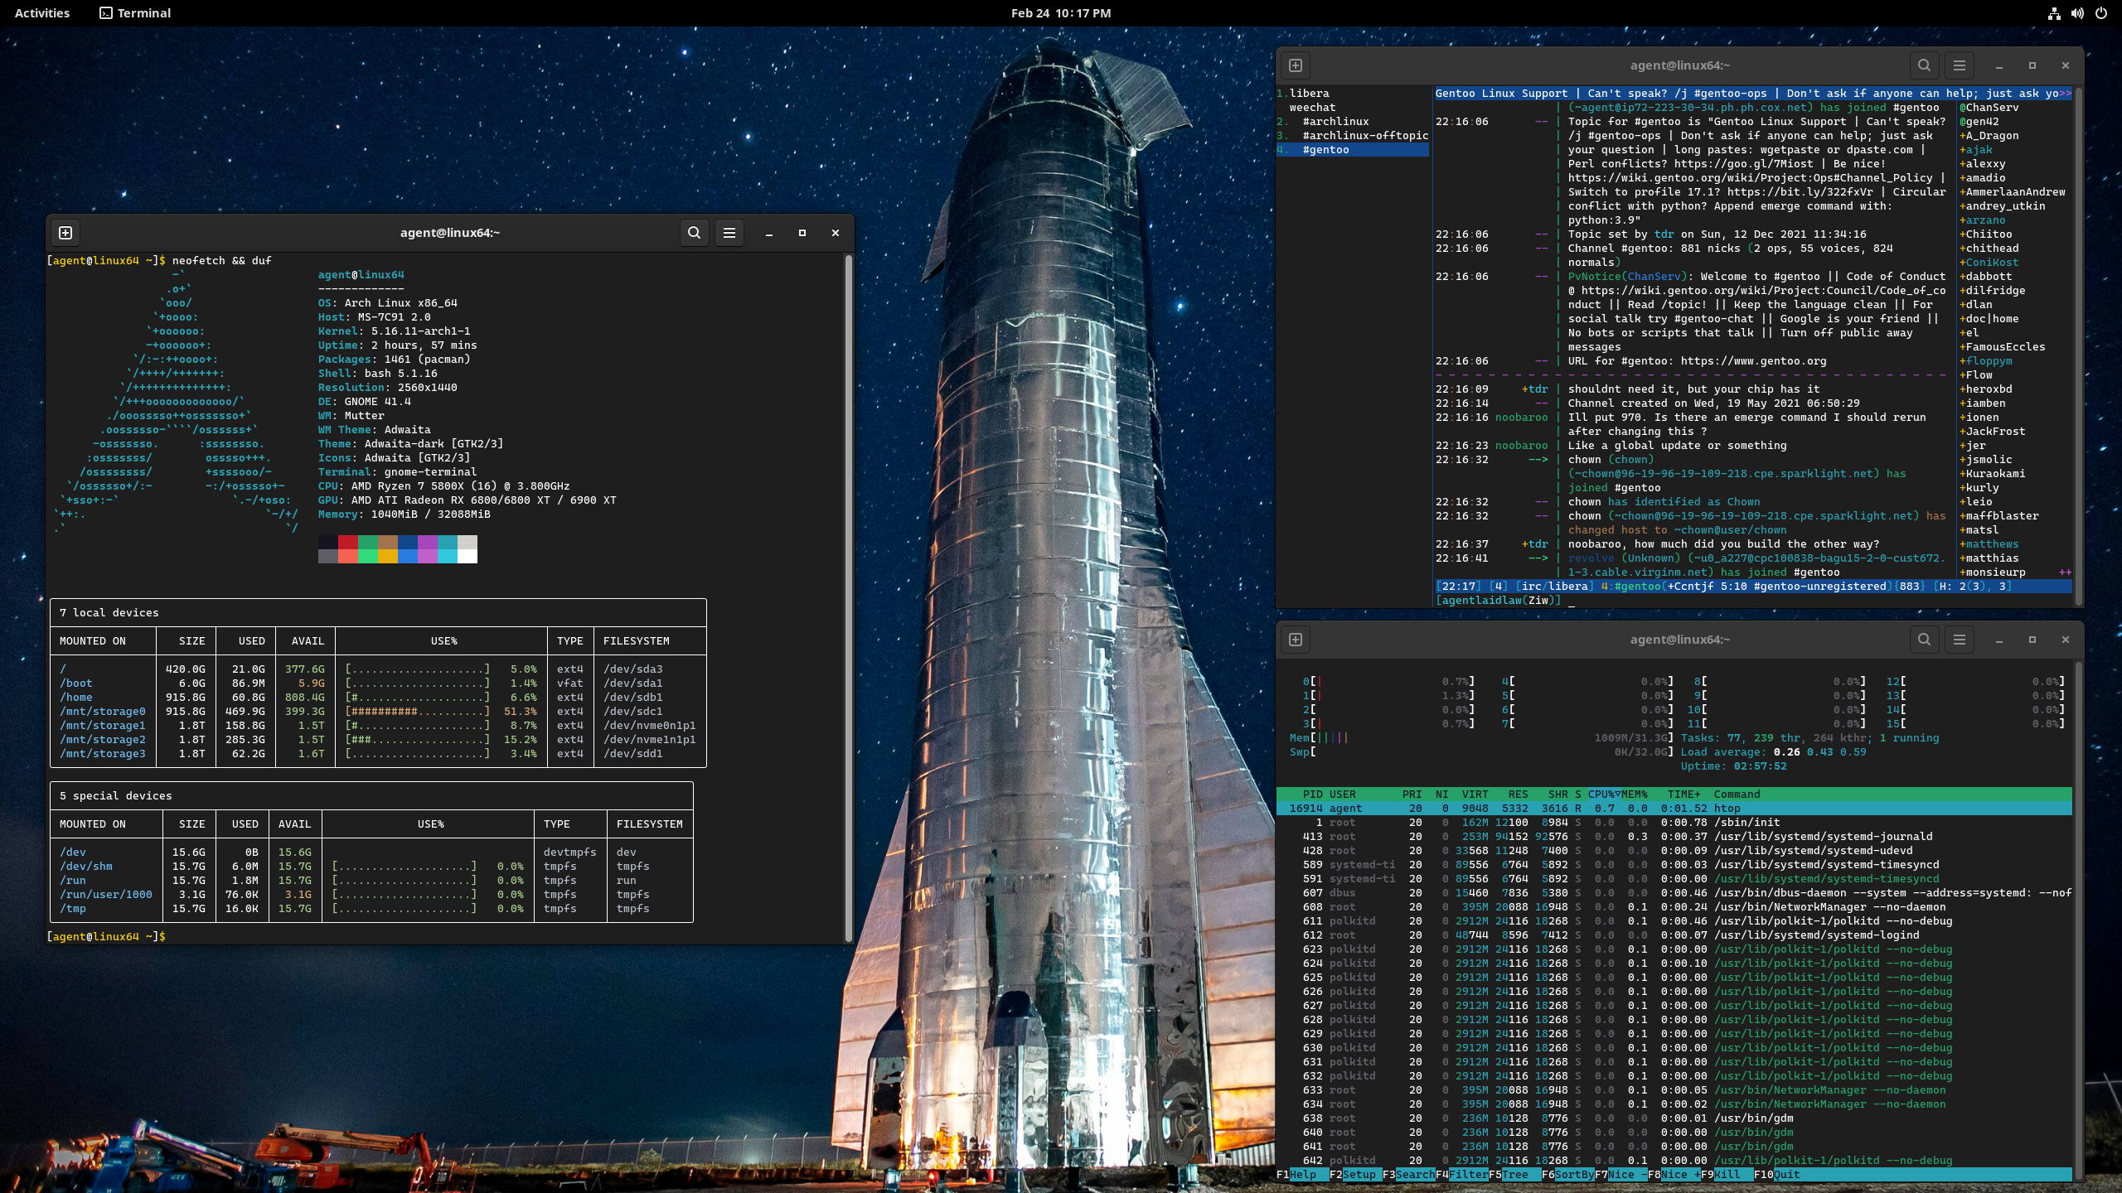Click new tab icon in neofetch terminal
This screenshot has width=2122, height=1193.
[x=66, y=233]
